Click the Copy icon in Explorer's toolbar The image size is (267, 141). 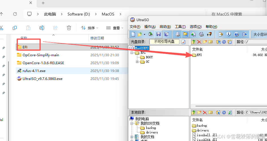click(x=15, y=28)
